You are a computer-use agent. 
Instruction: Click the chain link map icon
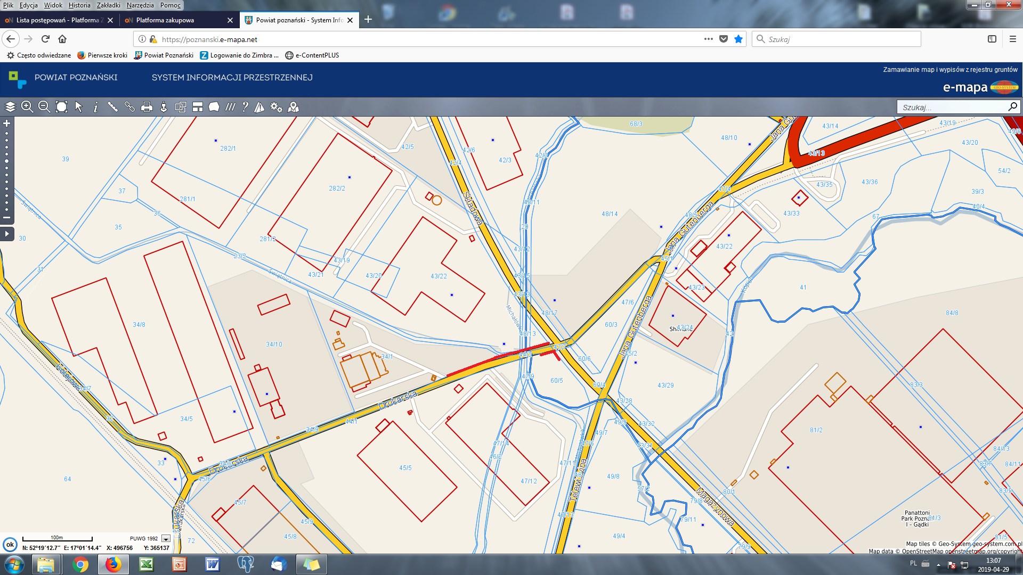click(129, 107)
